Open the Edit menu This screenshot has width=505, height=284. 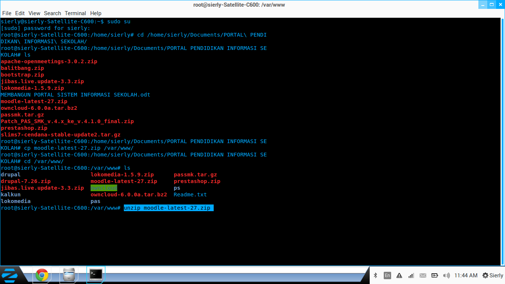pos(20,13)
